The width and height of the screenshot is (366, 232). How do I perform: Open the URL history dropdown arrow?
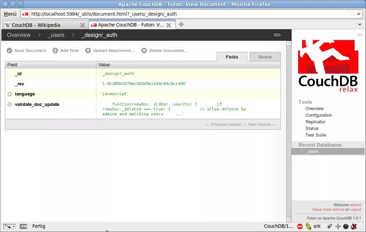coord(359,14)
